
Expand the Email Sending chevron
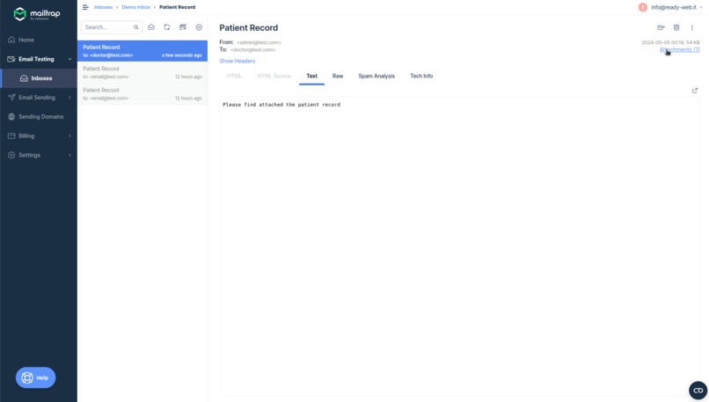click(x=69, y=98)
